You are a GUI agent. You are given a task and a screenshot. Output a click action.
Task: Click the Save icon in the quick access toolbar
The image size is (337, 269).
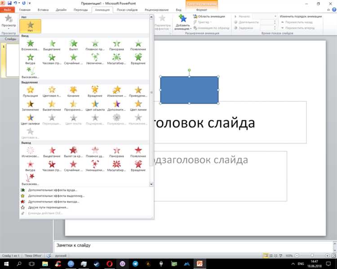9,3
